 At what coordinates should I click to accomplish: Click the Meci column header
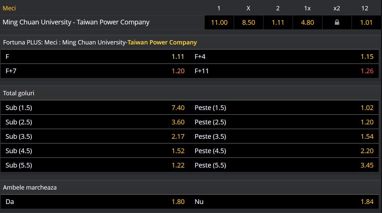(x=9, y=8)
